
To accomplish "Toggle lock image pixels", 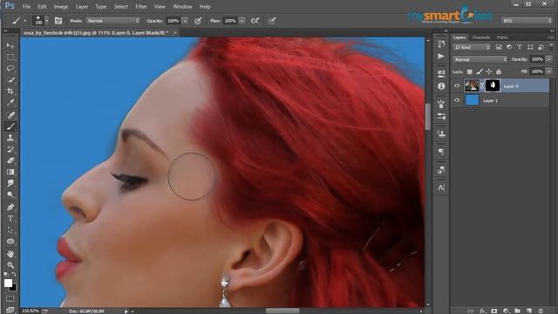I will tap(480, 72).
